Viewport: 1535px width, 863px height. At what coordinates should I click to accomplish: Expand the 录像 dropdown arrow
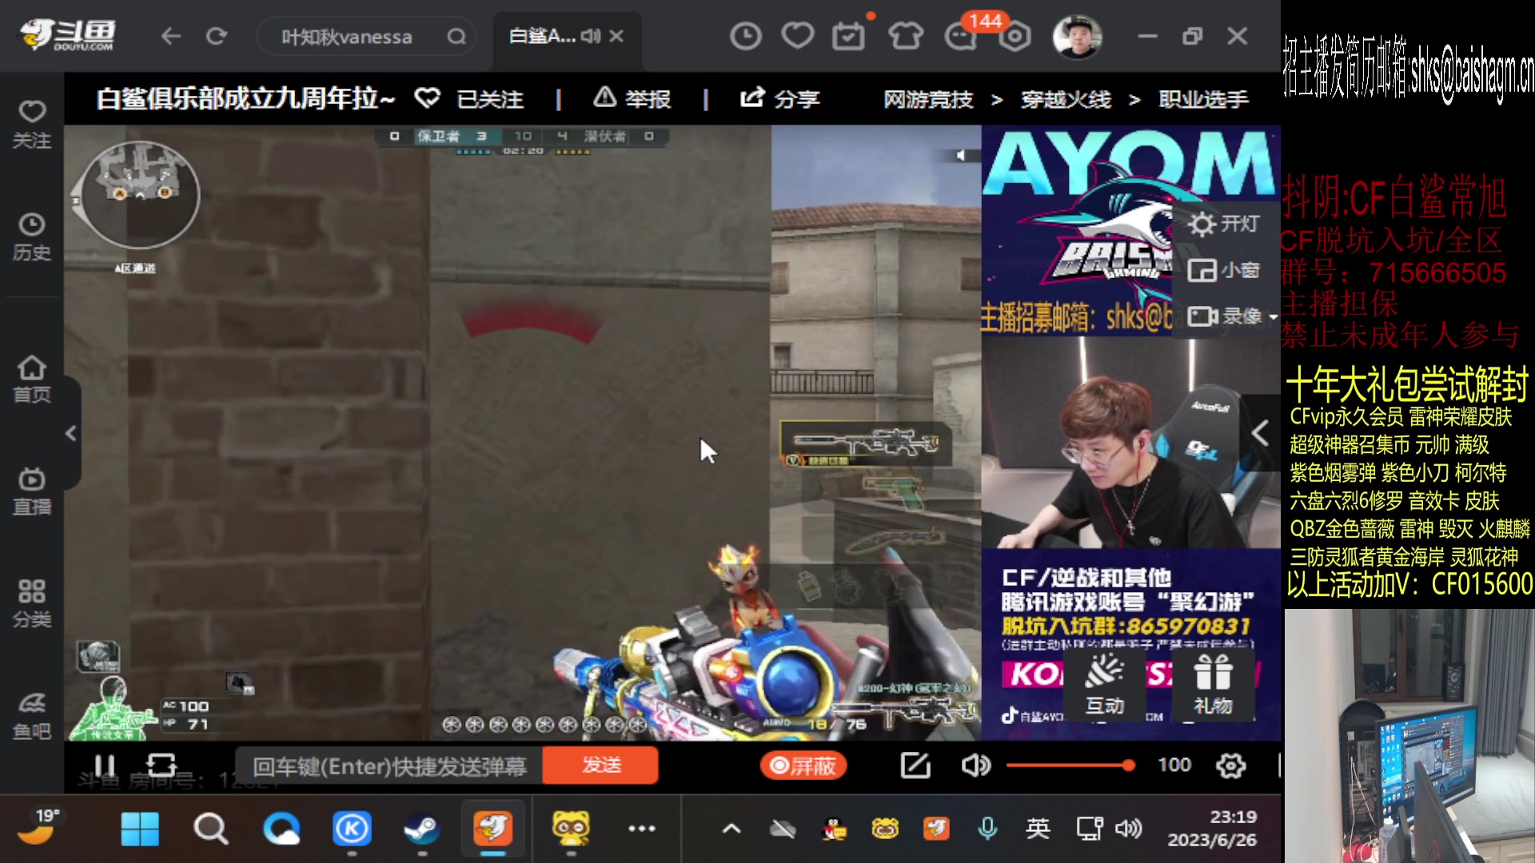pos(1273,316)
